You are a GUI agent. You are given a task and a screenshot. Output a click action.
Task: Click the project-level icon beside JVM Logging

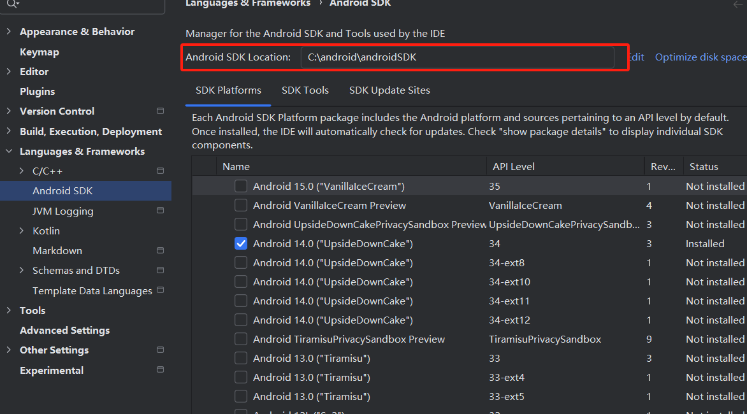coord(160,210)
